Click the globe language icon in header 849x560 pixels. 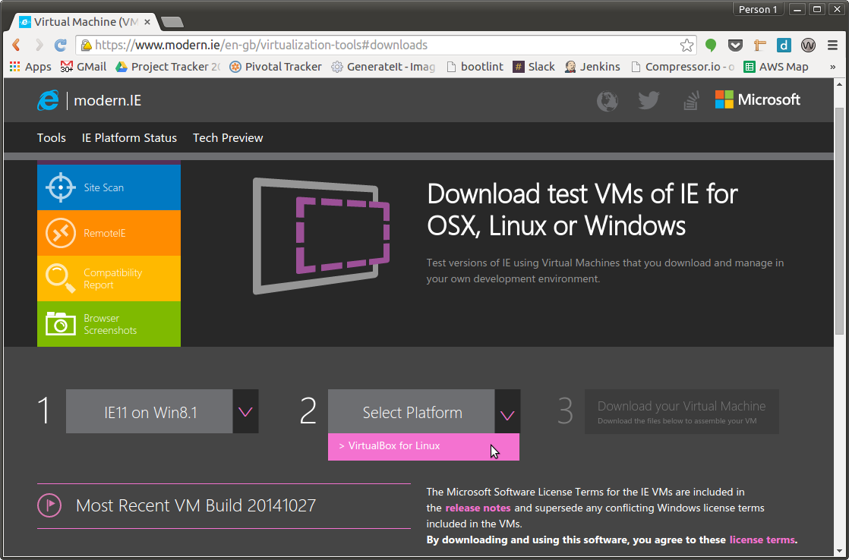click(608, 101)
